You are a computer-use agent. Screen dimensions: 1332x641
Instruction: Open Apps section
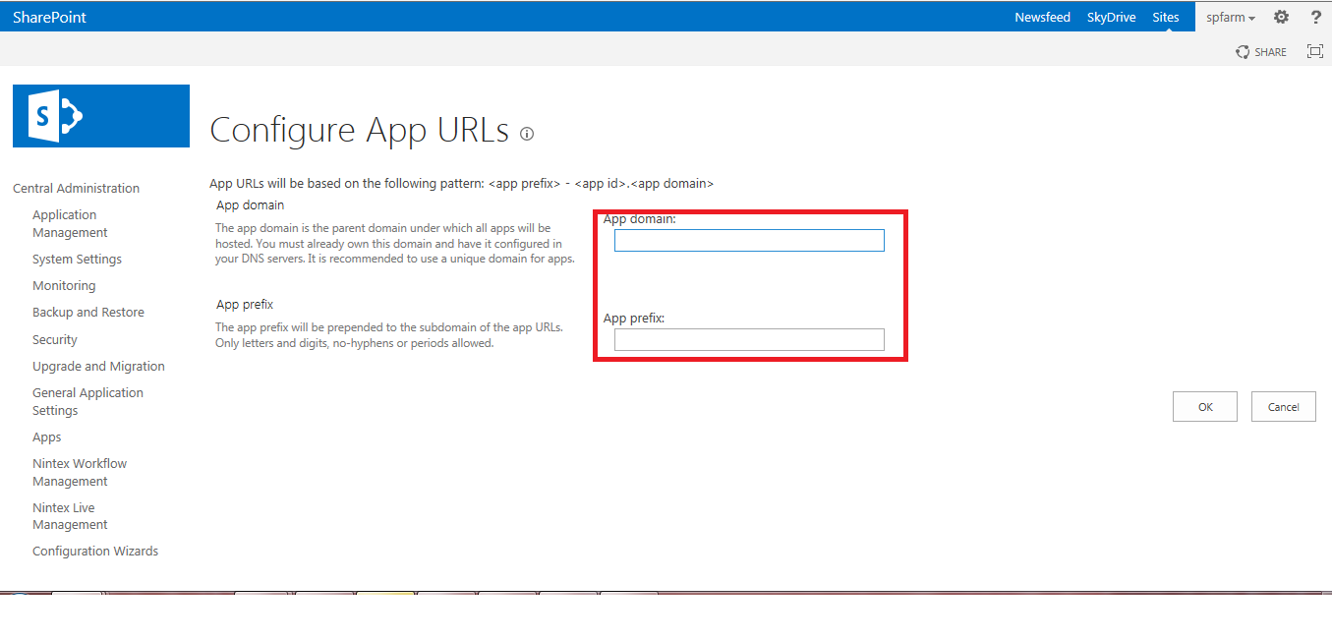click(x=46, y=437)
